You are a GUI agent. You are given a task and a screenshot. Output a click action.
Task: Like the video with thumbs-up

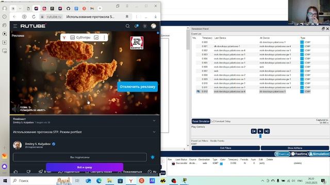(x=15, y=172)
